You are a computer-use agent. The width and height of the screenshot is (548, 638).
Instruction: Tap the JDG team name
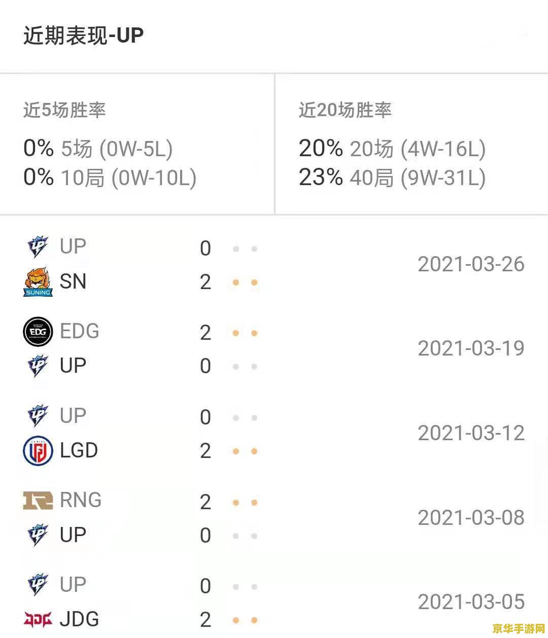[79, 619]
